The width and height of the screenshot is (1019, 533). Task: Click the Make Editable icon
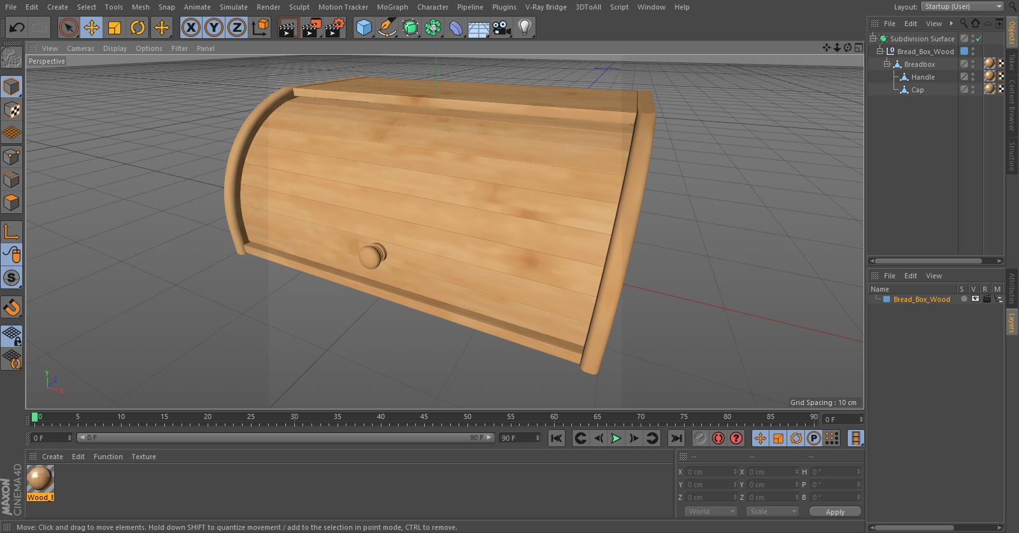click(11, 58)
